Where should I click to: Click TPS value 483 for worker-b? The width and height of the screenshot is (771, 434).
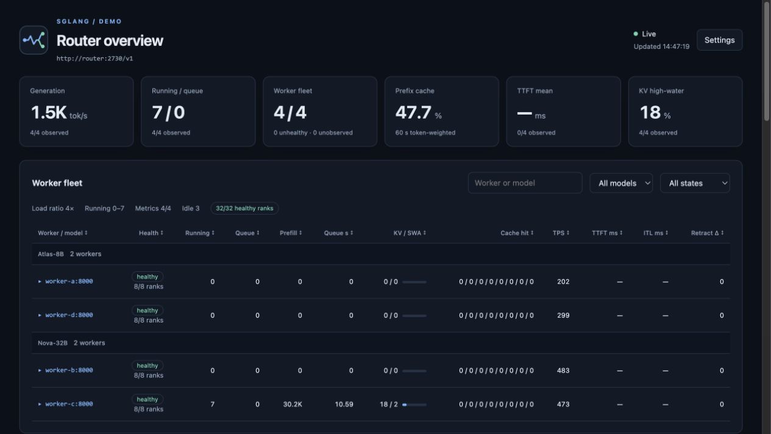(563, 371)
